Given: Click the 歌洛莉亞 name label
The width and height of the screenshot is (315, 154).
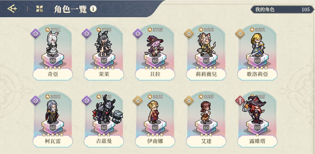Looking at the screenshot, I should [257, 74].
